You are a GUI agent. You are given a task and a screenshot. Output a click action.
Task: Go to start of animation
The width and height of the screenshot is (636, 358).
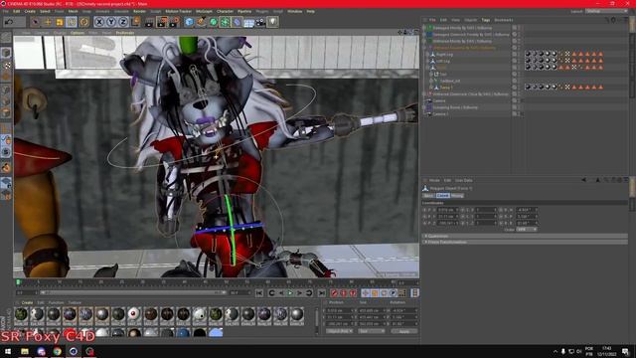tap(259, 293)
